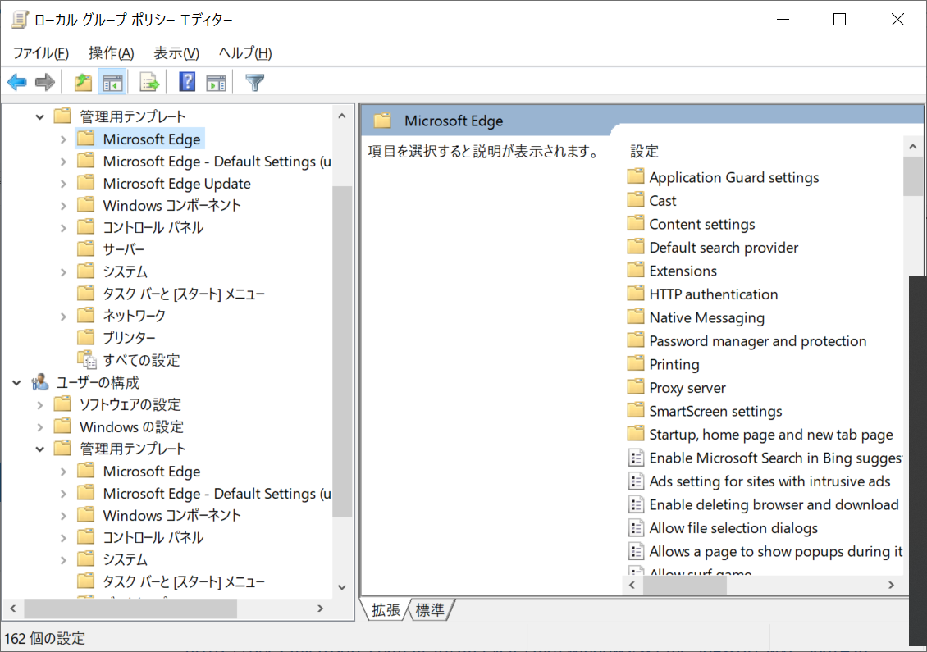Switch to the 標準 tab
927x652 pixels.
pyautogui.click(x=430, y=610)
